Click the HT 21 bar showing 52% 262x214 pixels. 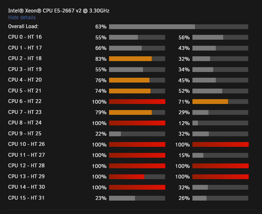coord(220,91)
